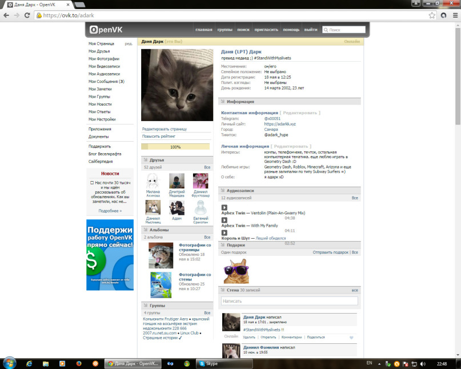Collapse the Группы block
This screenshot has width=461, height=369.
pos(146,306)
